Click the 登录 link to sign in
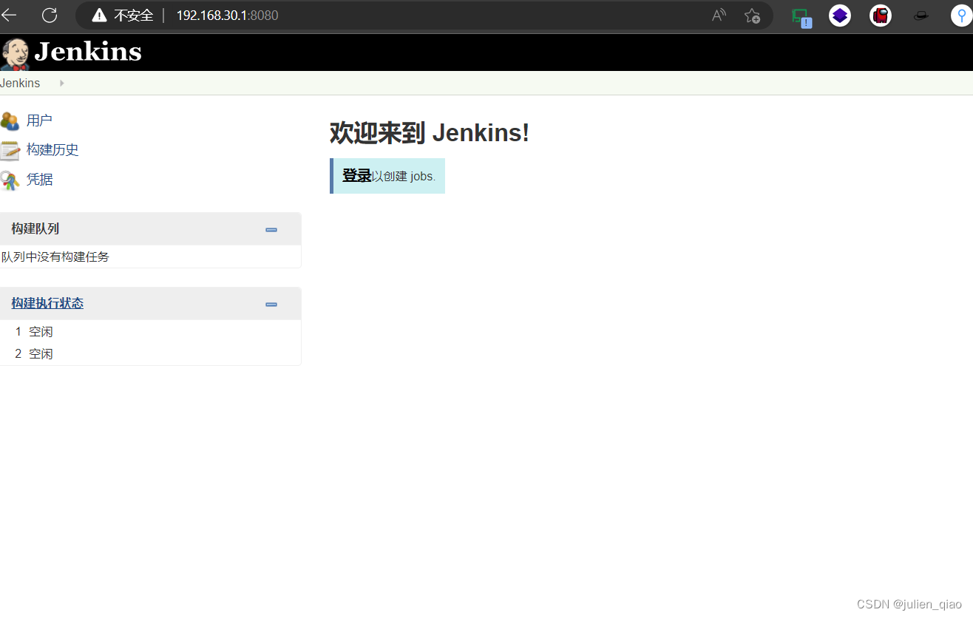This screenshot has height=618, width=973. (x=357, y=175)
